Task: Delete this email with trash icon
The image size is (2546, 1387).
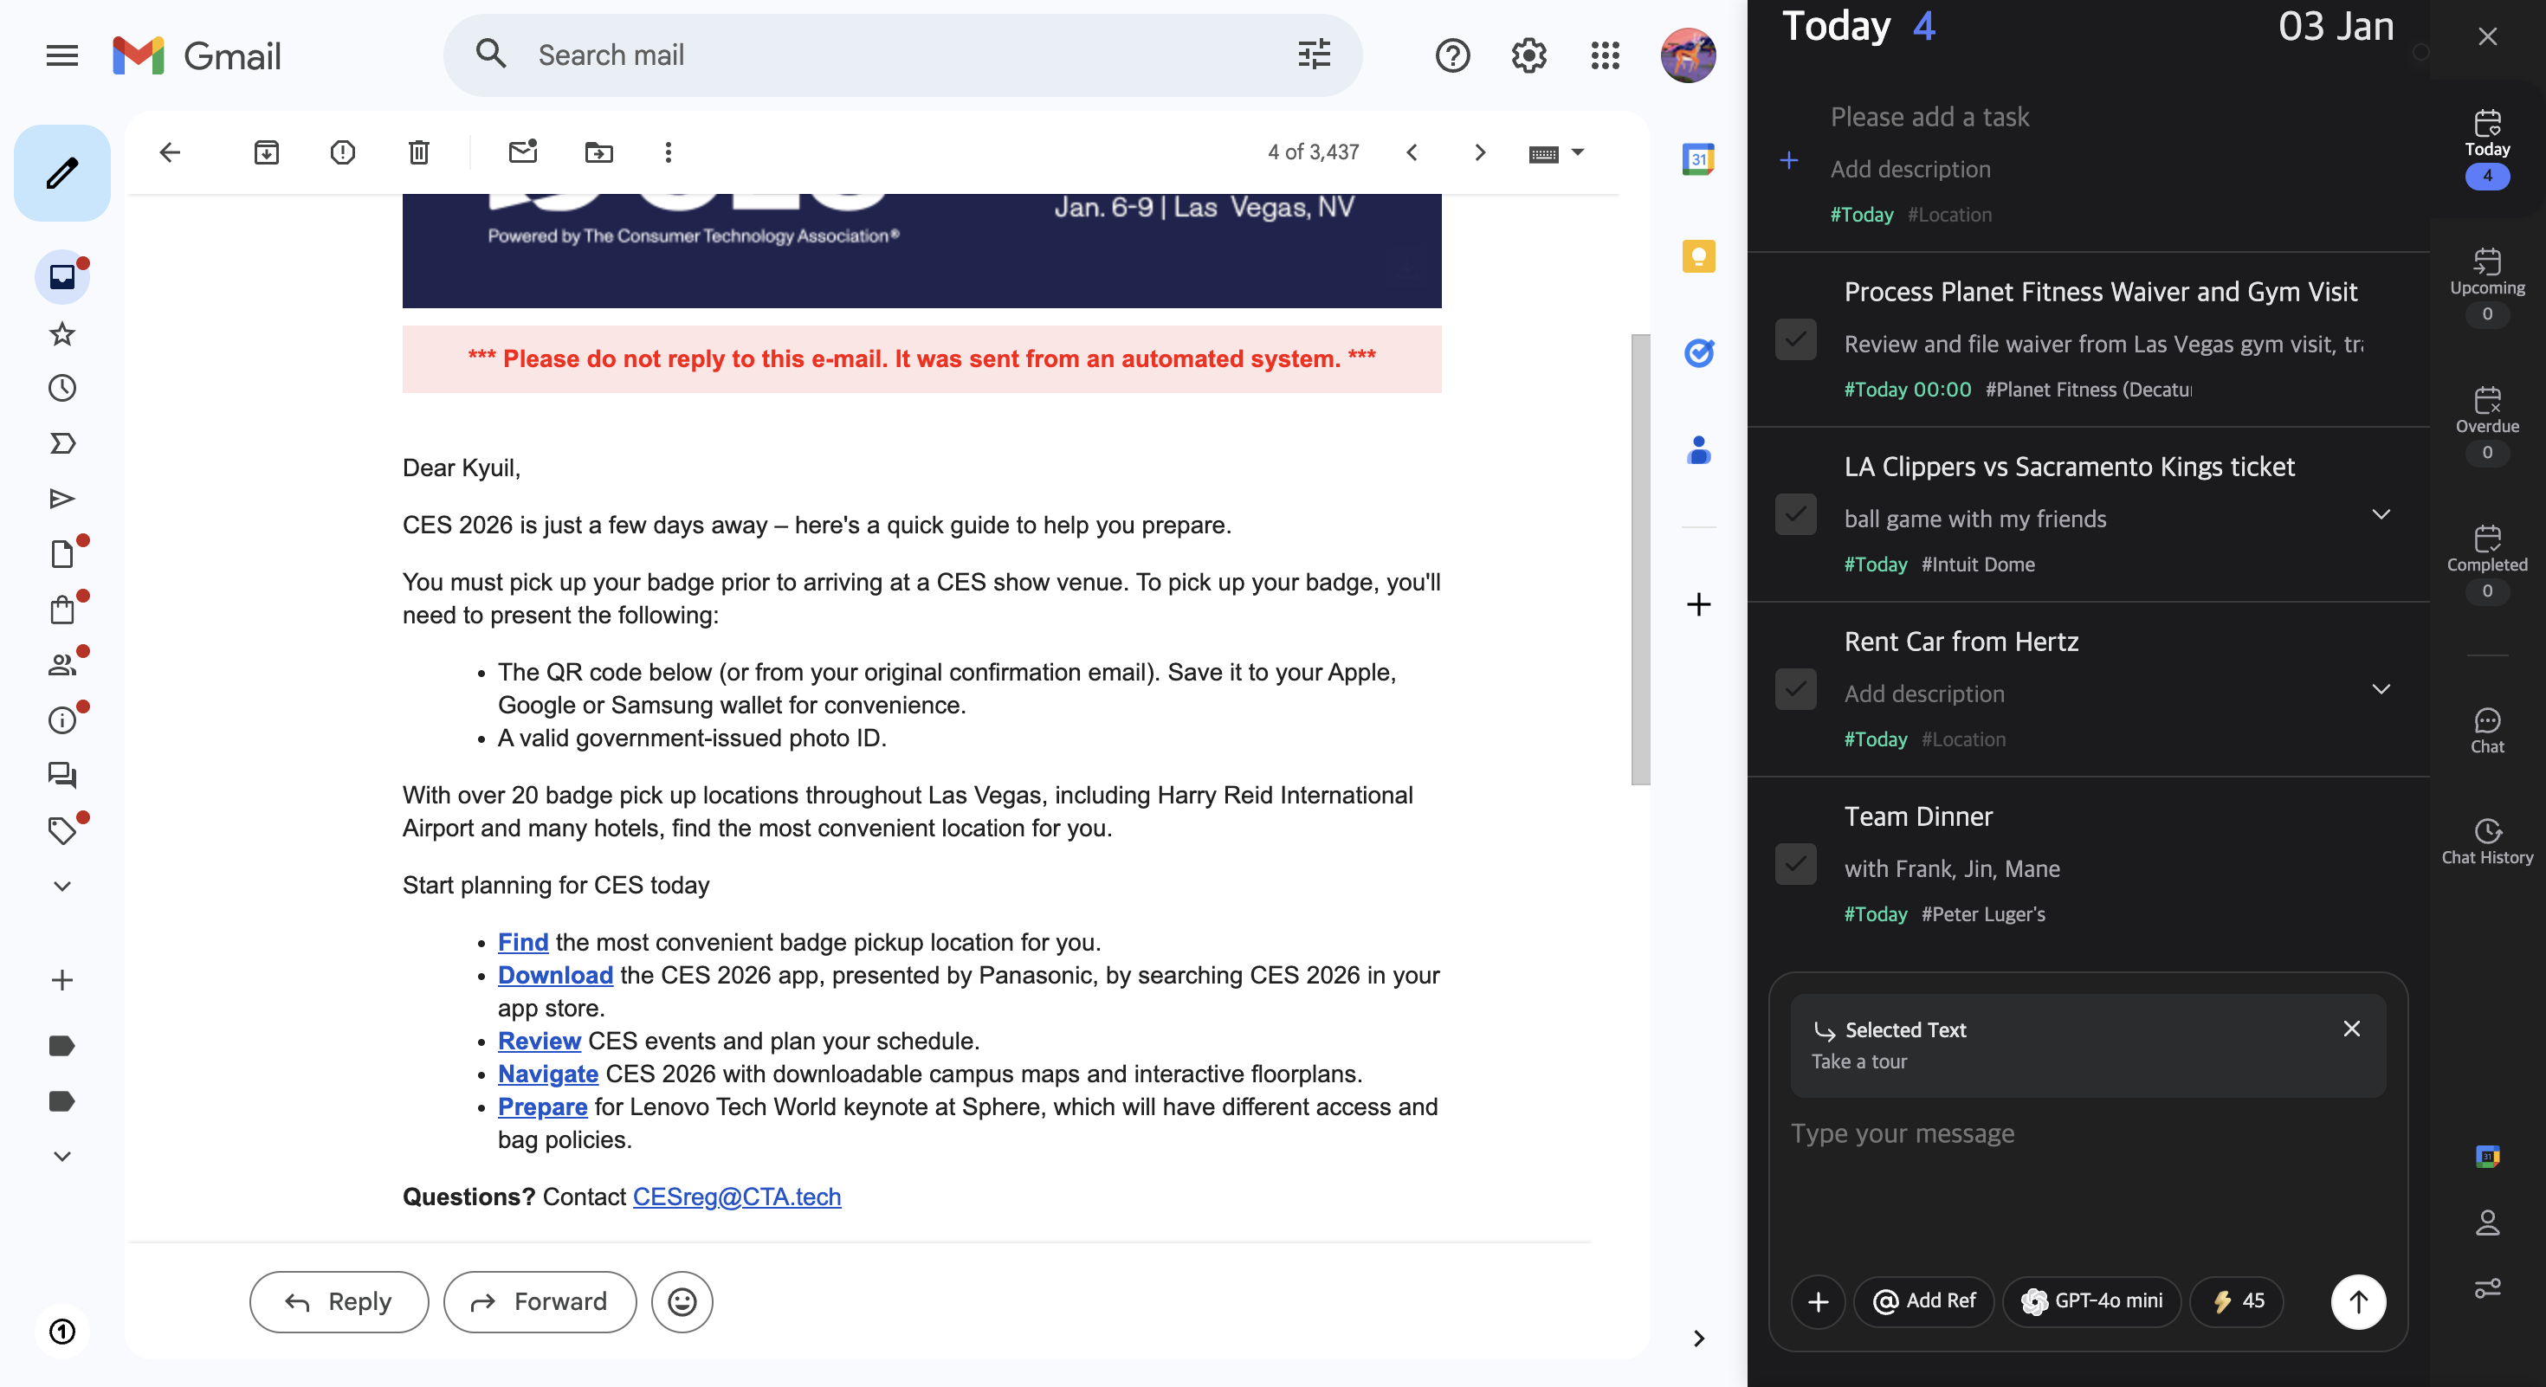Action: point(418,152)
